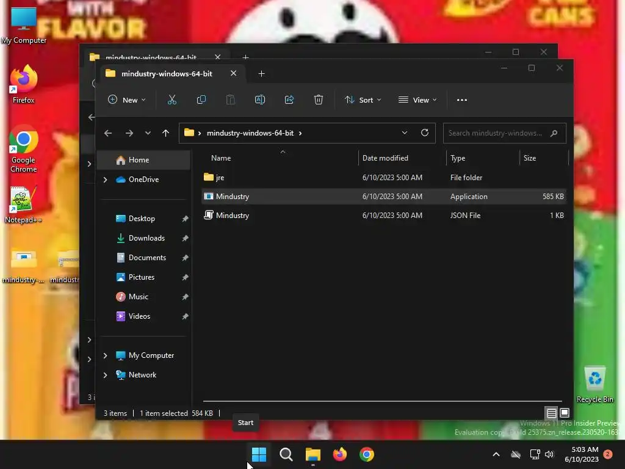
Task: Expand address bar history dropdown
Action: click(x=405, y=133)
